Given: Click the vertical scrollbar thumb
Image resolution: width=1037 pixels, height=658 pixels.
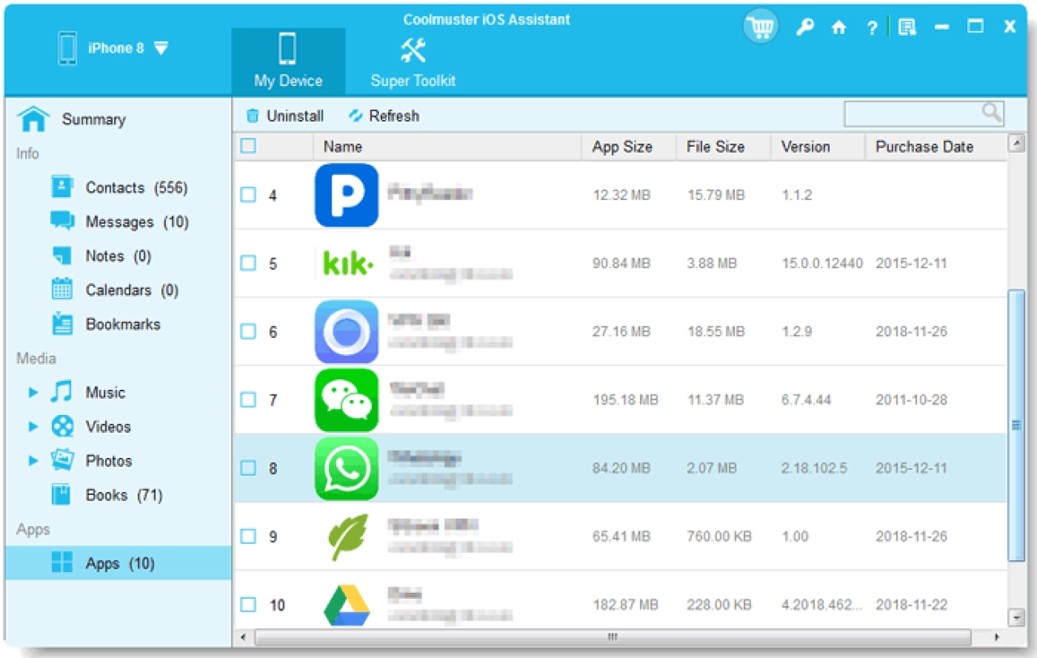Looking at the screenshot, I should pos(1016,425).
